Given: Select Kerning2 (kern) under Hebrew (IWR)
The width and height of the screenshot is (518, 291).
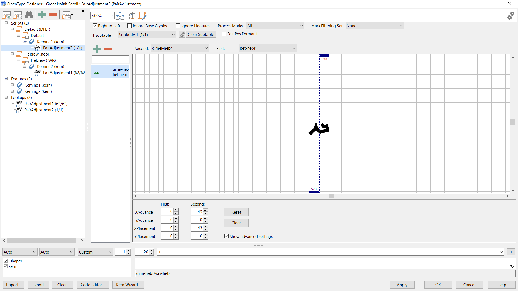Looking at the screenshot, I should point(50,66).
